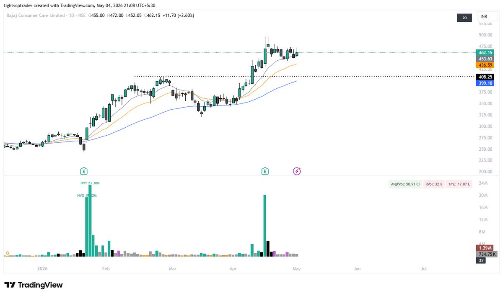Click the grey 734.75K volume label
The image size is (503, 296).
[487, 254]
